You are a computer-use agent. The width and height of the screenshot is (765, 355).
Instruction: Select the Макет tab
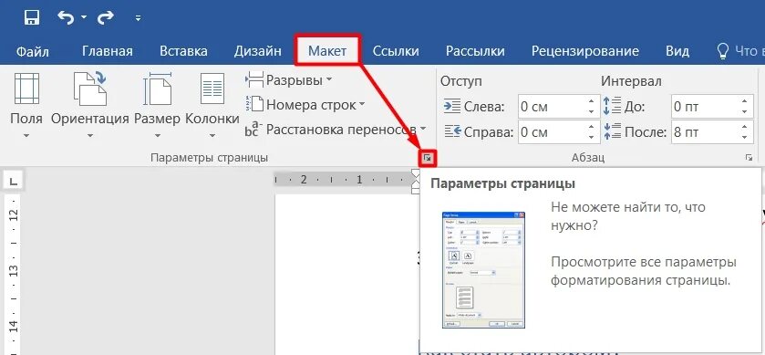point(327,51)
